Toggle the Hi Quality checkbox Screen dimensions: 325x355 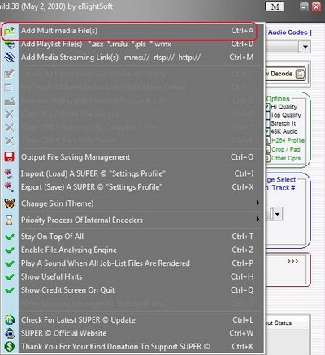[267, 107]
